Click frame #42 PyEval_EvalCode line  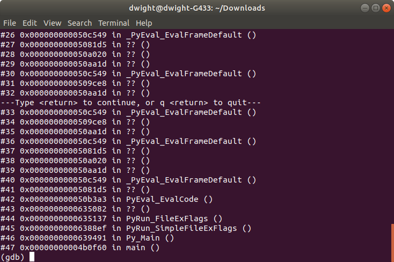click(106, 199)
